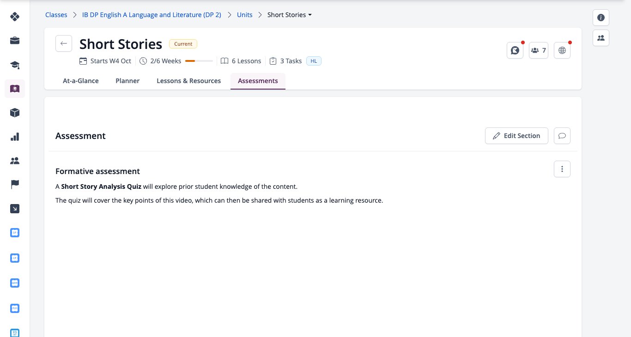Open the PYP programme badge icon
The height and width of the screenshot is (337, 631).
[x=15, y=308]
